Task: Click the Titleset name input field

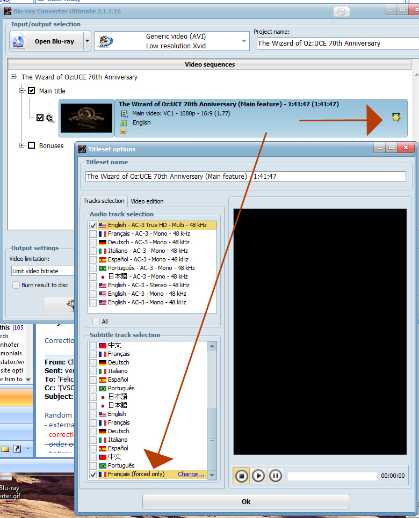Action: tap(245, 177)
